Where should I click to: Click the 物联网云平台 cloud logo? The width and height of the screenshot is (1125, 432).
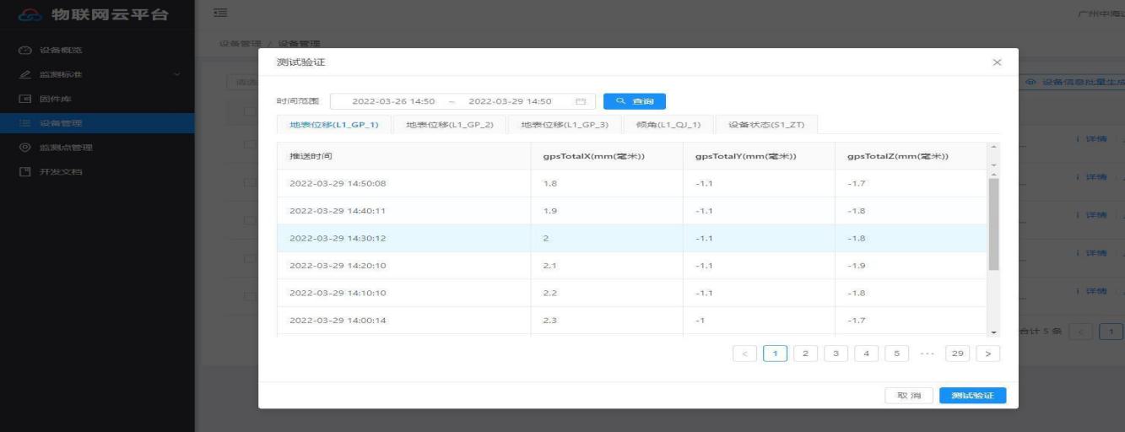[x=29, y=15]
